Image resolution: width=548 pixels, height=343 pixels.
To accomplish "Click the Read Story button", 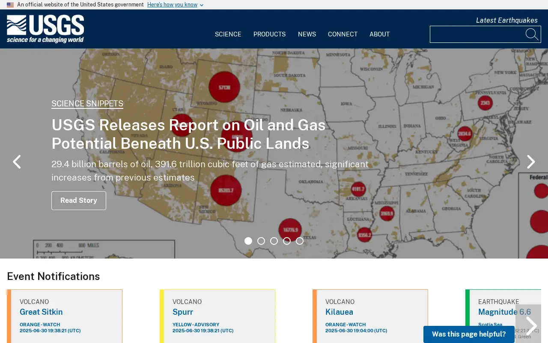I will click(79, 201).
